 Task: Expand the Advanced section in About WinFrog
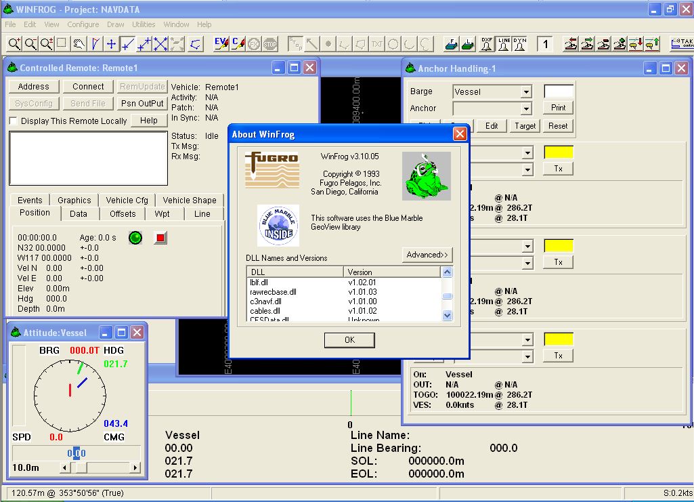tap(427, 255)
